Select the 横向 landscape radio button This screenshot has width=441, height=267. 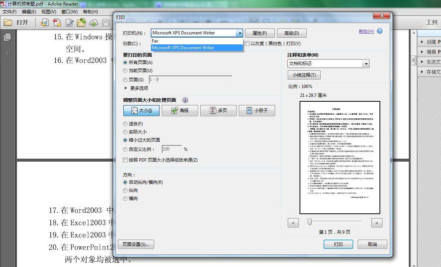point(125,199)
